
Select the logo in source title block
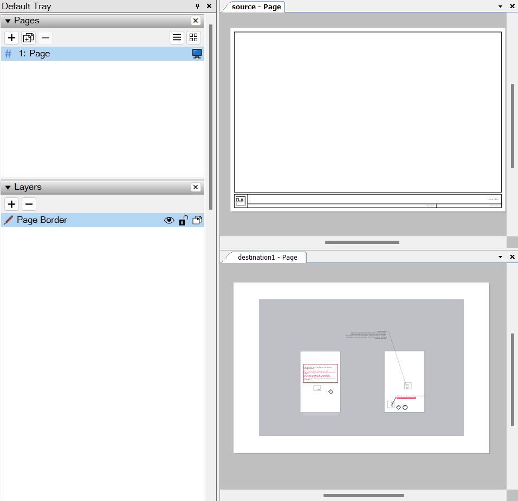[x=240, y=201]
